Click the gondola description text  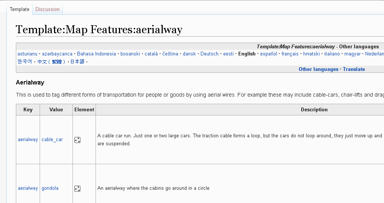(x=153, y=188)
